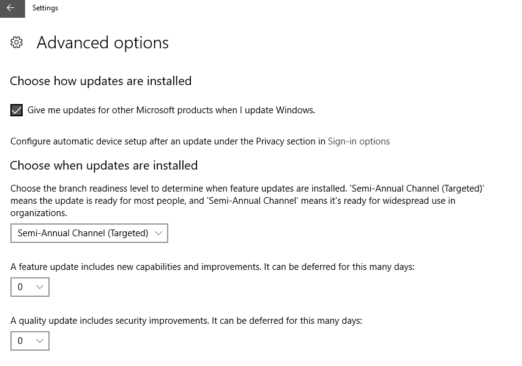Screen dimensions: 522x366
Task: Click the 0 value for feature update deferral
Action: [20, 287]
